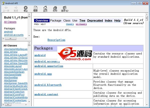The image size is (150, 108).
Task: Open the android package in Packages table
Action: (x=40, y=55)
